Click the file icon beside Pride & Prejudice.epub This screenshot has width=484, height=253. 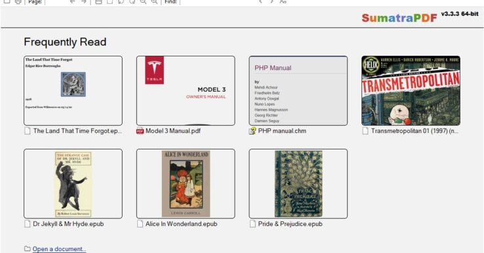(252, 224)
